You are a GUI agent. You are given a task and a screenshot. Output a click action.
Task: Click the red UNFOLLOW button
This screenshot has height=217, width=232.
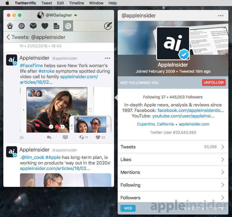point(214,82)
